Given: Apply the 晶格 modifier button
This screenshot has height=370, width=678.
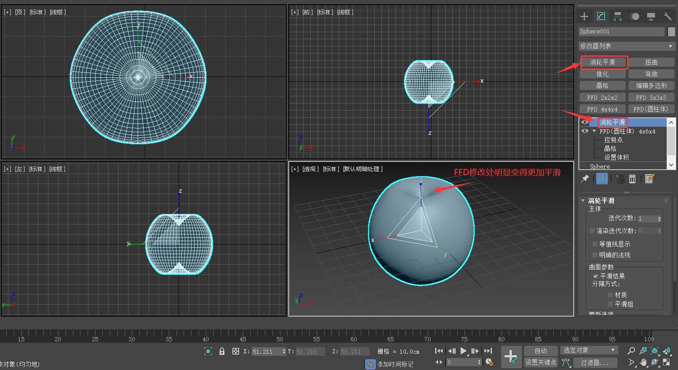Looking at the screenshot, I should click(x=602, y=86).
